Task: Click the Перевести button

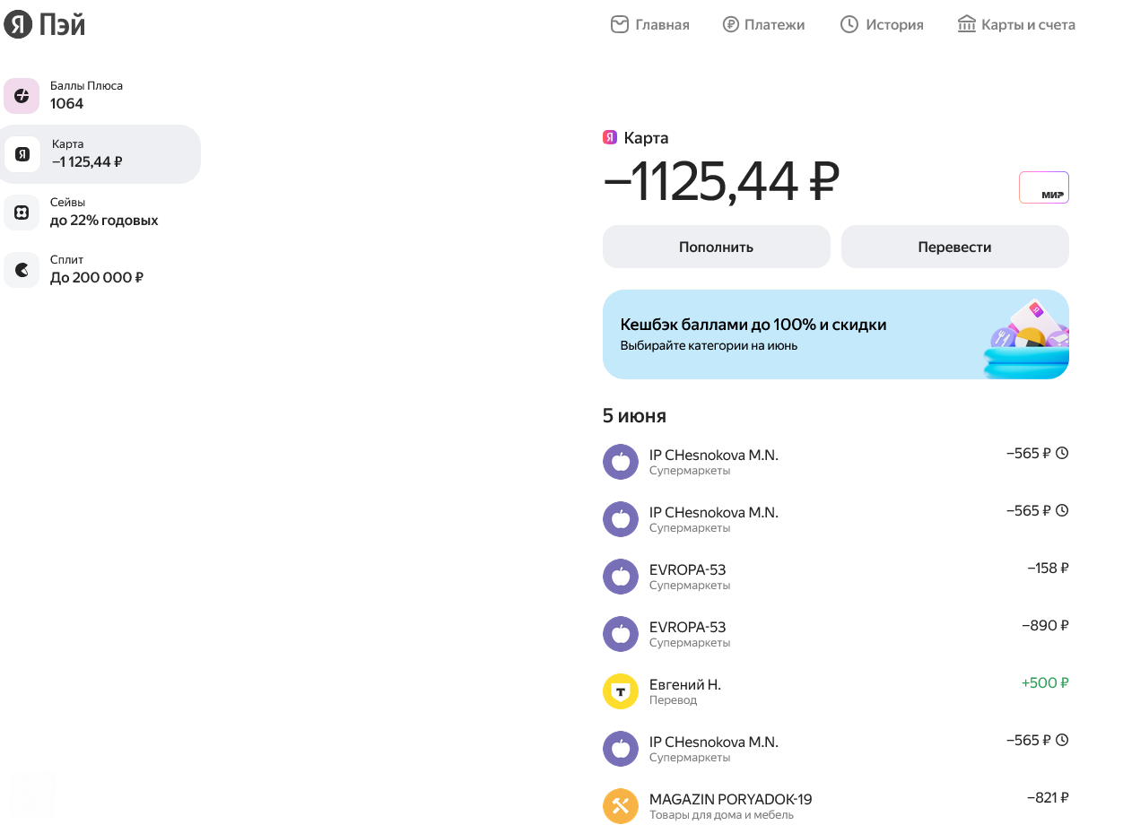Action: pos(955,247)
